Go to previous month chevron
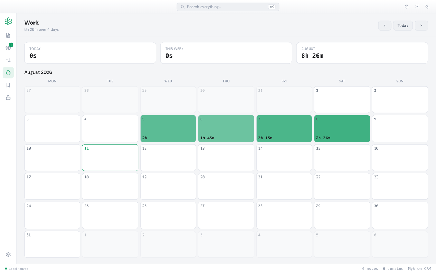This screenshot has height=273, width=436. pos(384,25)
